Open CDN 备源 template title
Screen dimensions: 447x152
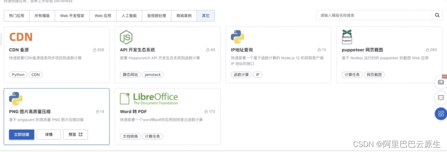click(x=19, y=50)
